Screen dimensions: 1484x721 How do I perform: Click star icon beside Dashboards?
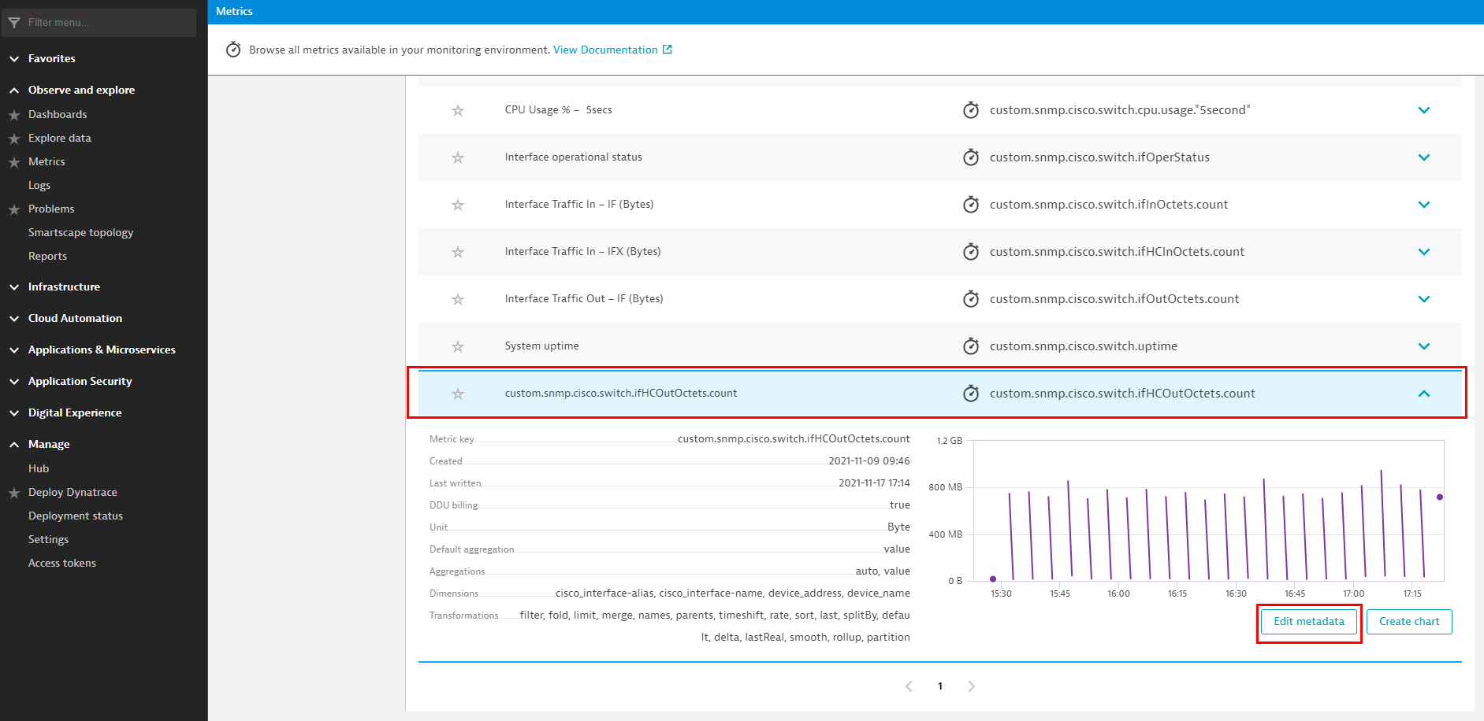(x=13, y=115)
